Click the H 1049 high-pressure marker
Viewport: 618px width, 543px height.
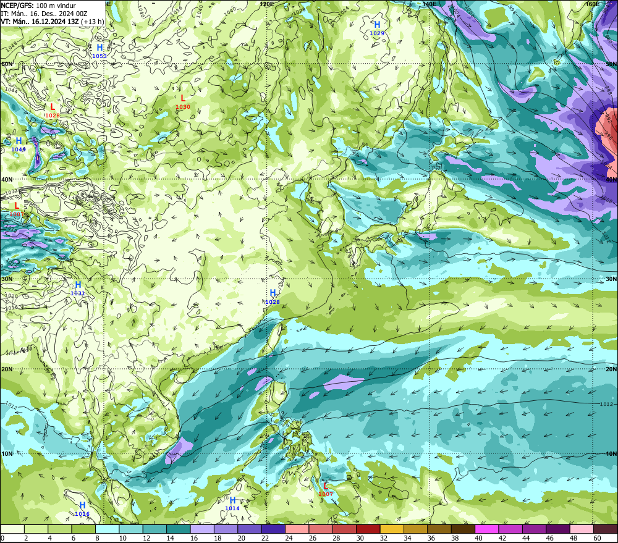coord(19,145)
